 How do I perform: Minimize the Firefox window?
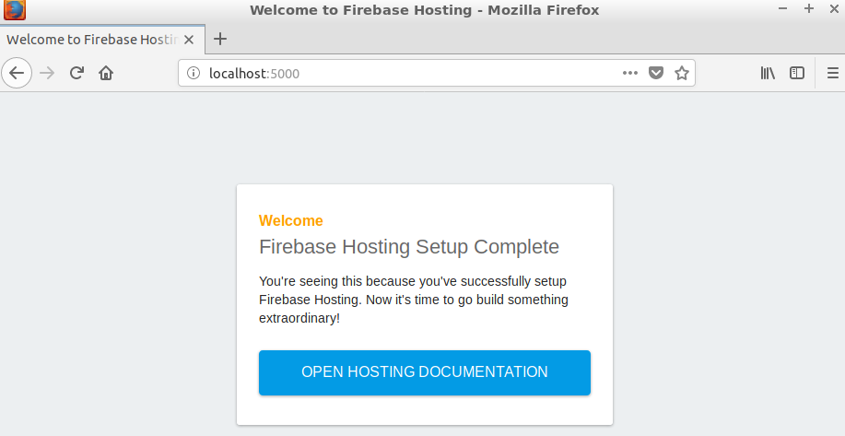click(783, 8)
